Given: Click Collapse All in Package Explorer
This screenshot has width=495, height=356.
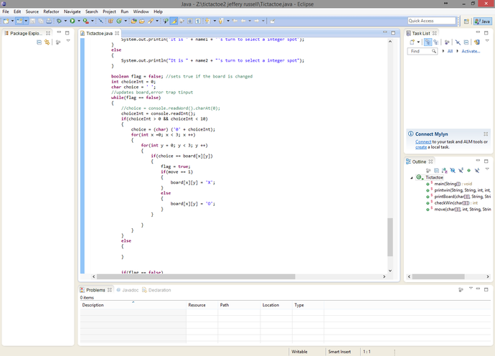Looking at the screenshot, I should [x=39, y=42].
